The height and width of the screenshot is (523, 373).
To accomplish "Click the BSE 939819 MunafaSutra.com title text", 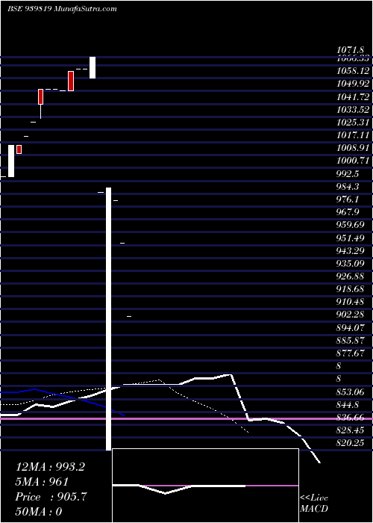I will pos(62,9).
